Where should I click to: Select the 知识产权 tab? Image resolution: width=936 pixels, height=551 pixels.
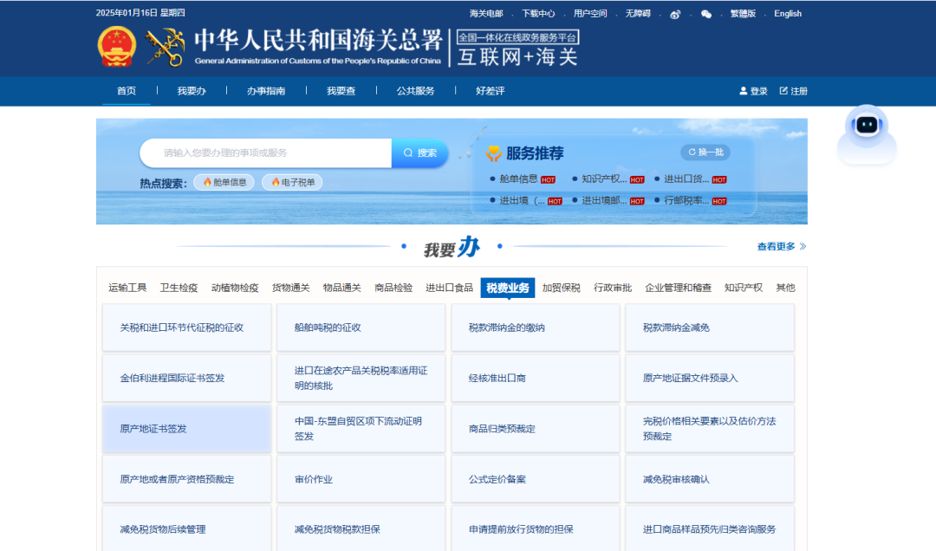point(744,288)
